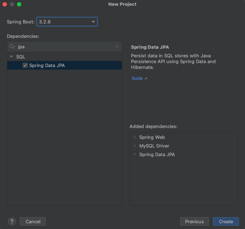This screenshot has width=245, height=229.
Task: Open the Spring Data JPA Guide link
Action: (137, 78)
